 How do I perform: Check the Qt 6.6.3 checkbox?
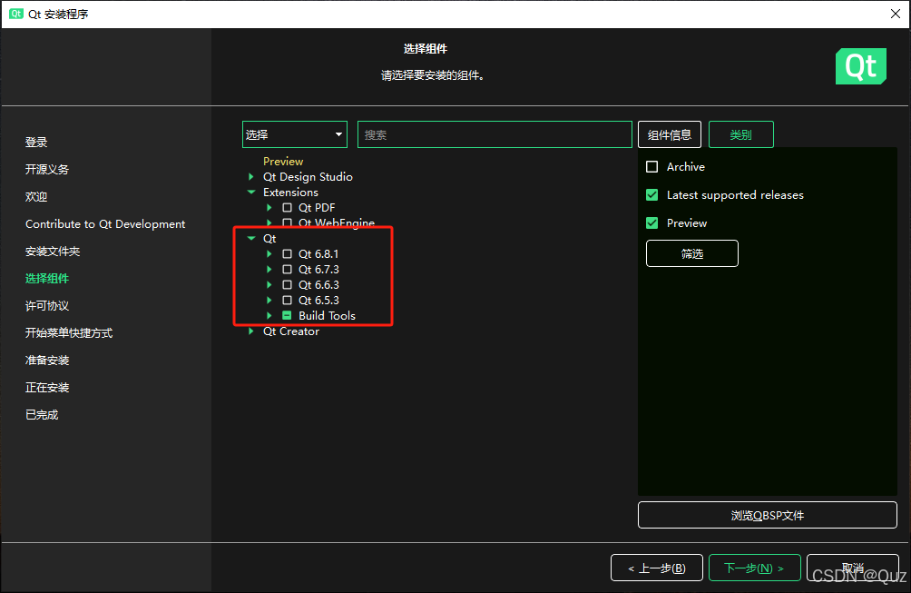(287, 285)
